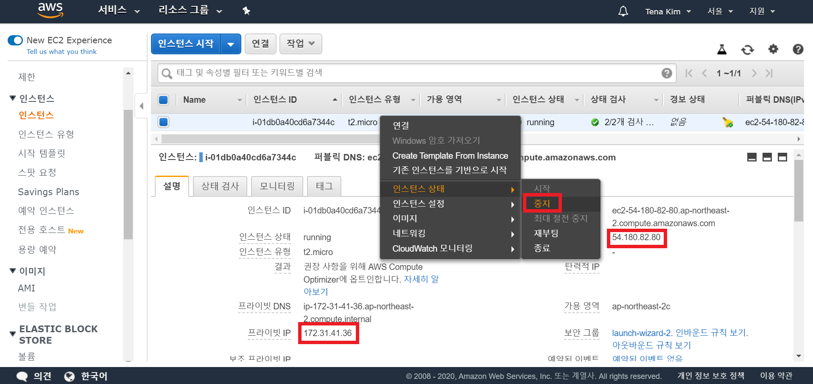This screenshot has height=384, width=813.
Task: Open the 지원 support dropdown
Action: coord(762,11)
